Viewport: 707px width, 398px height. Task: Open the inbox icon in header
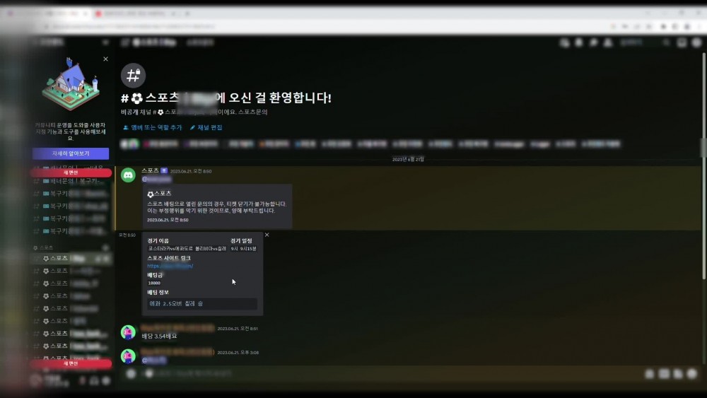[x=682, y=42]
